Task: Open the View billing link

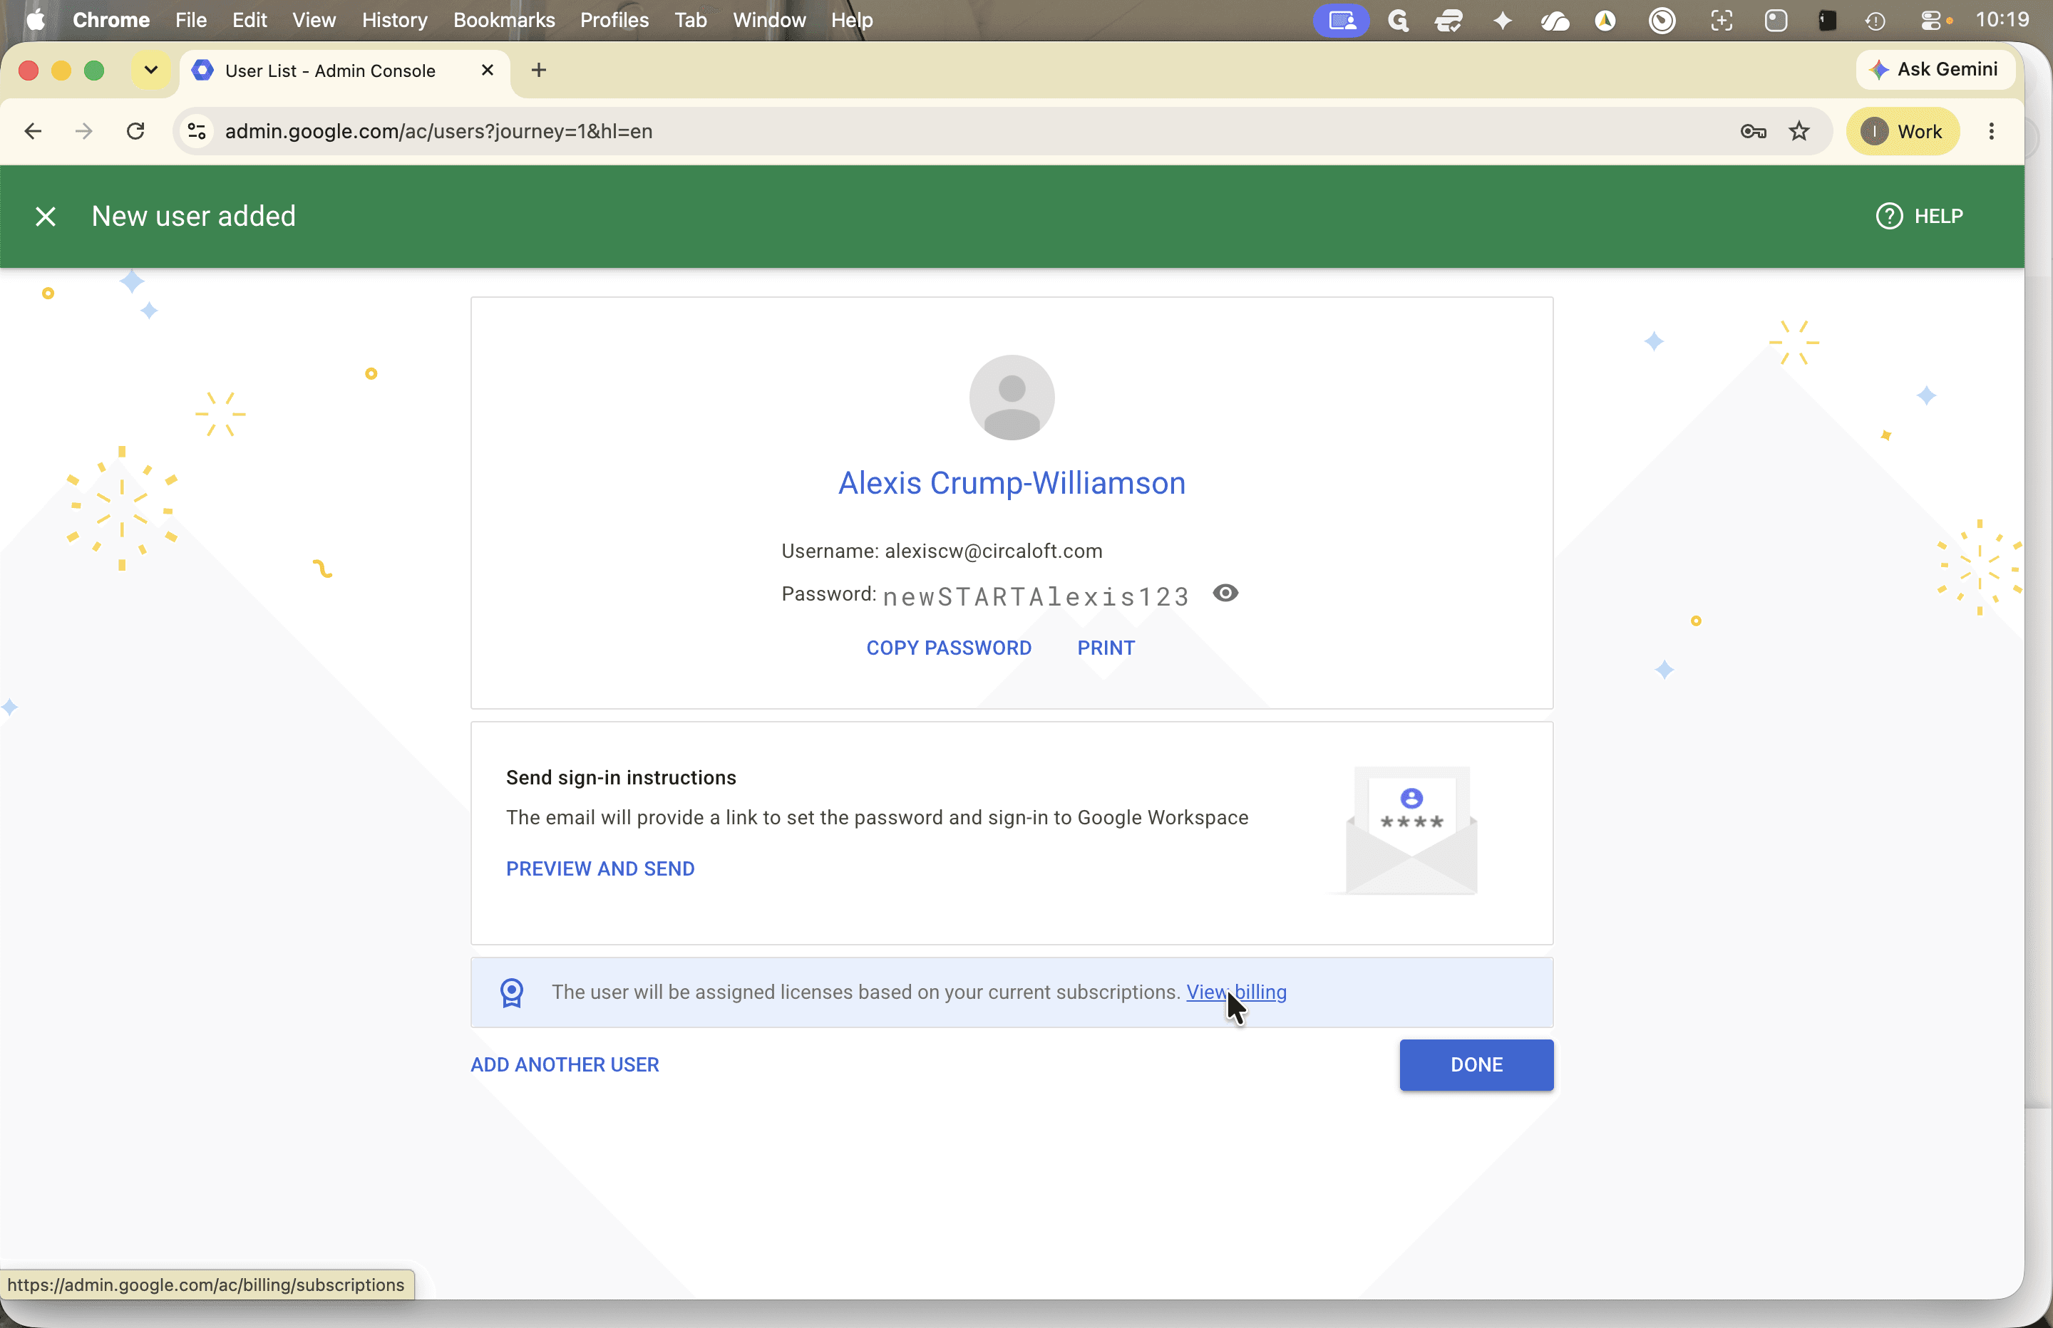Action: coord(1236,992)
